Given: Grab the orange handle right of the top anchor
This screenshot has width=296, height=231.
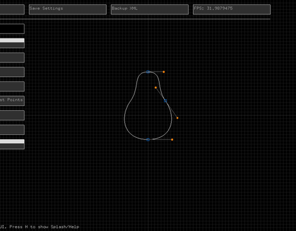Looking at the screenshot, I should point(163,72).
